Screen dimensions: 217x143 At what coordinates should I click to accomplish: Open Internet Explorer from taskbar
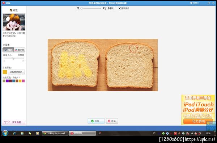[14, 133]
